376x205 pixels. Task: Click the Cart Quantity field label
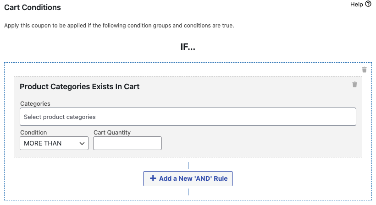coord(112,132)
